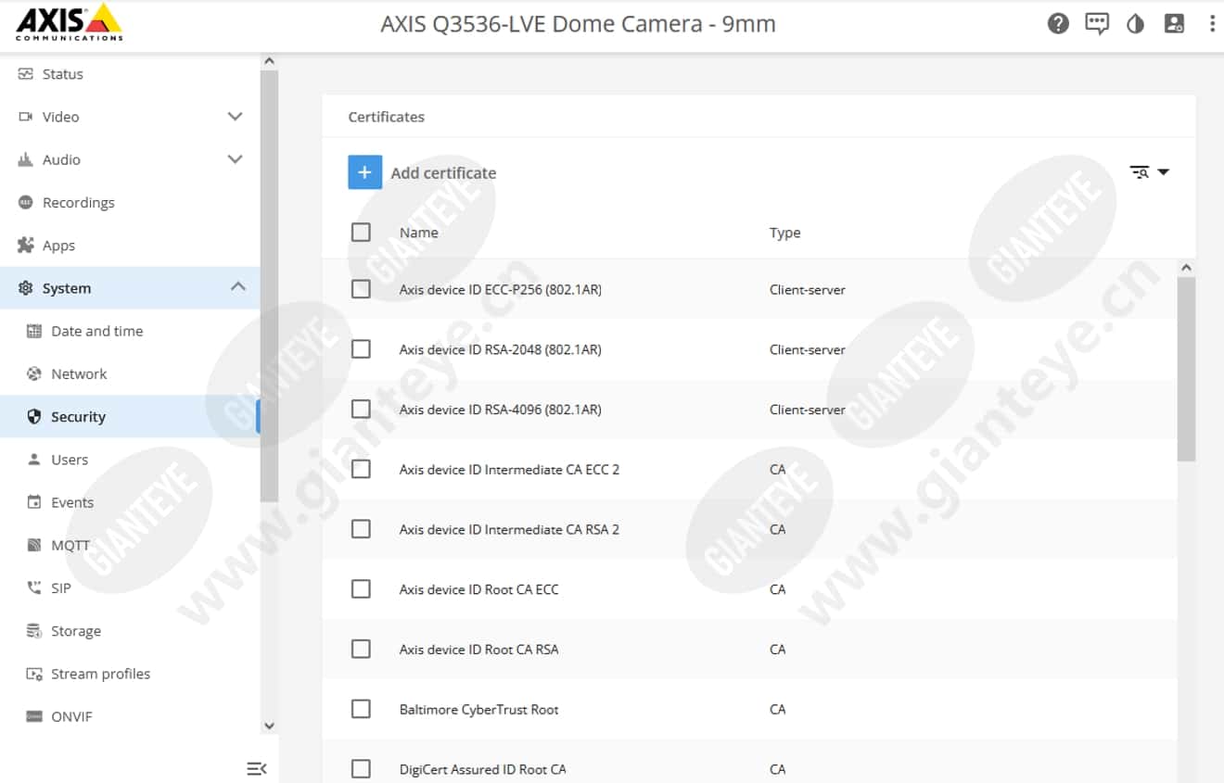Check the Axis device ID ECC-P256 checkbox
The width and height of the screenshot is (1224, 783).
[361, 289]
